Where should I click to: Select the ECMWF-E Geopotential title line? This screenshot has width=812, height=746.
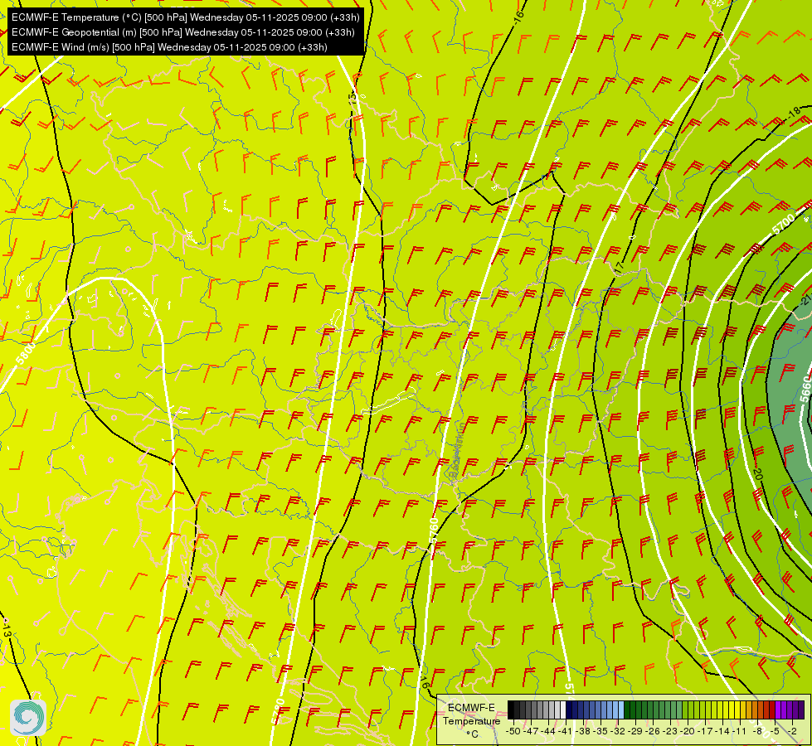183,32
